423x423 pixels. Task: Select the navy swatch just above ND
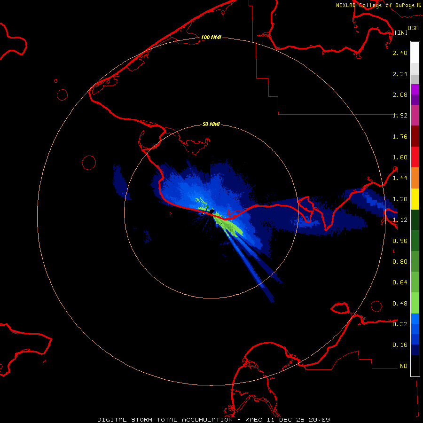coord(415,350)
